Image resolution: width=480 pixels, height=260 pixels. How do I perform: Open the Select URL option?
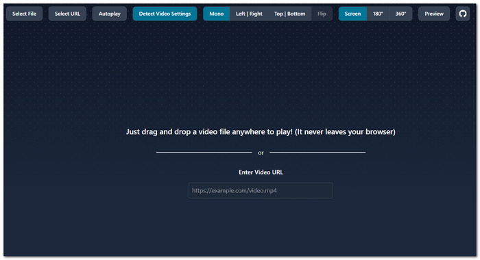pos(67,14)
